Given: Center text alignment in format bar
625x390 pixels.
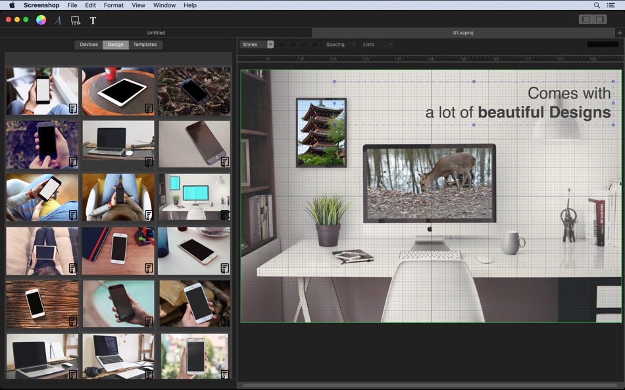Looking at the screenshot, I should click(x=293, y=45).
